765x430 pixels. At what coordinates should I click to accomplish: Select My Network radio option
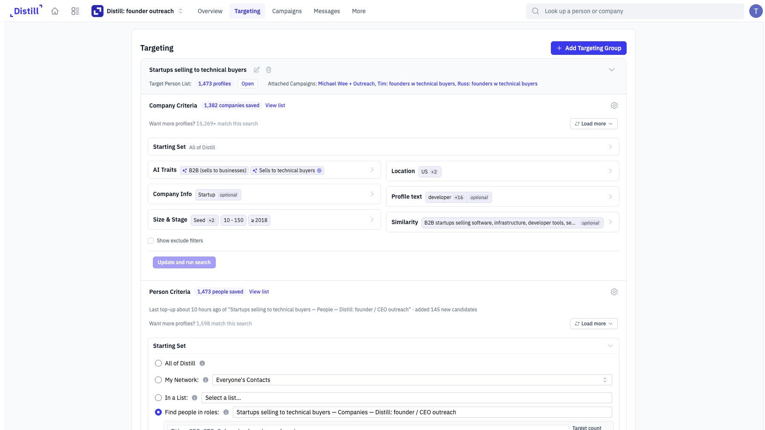point(158,380)
